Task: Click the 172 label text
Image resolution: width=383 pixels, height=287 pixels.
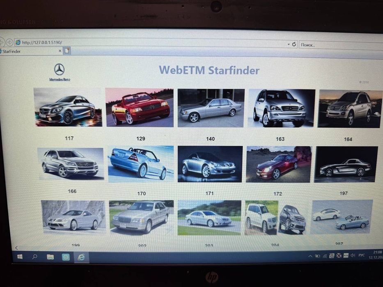Action: tap(278, 194)
